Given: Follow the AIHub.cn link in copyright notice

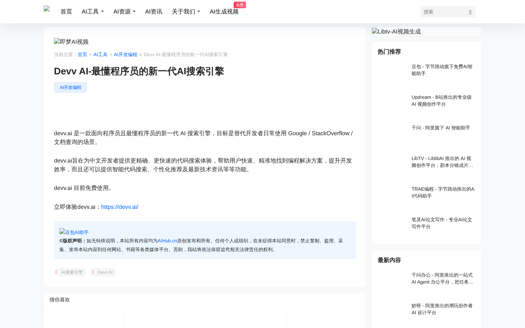Looking at the screenshot, I should (167, 241).
